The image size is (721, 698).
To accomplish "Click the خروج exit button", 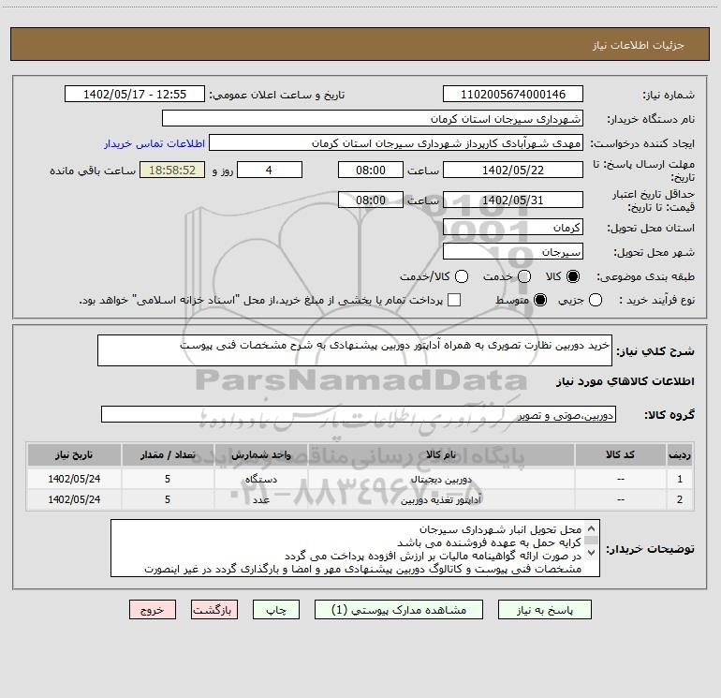I will tap(153, 610).
